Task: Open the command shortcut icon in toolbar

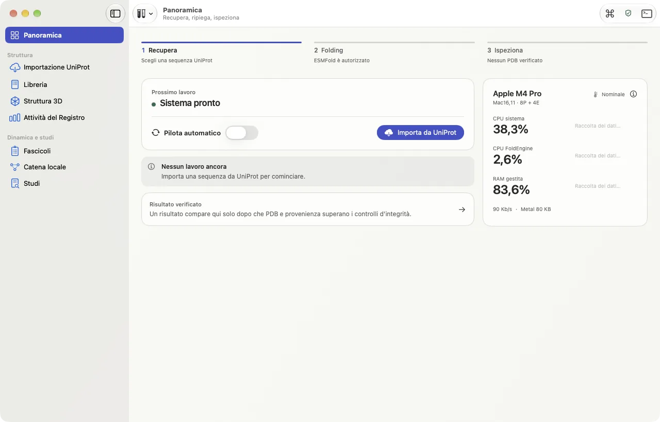Action: [x=610, y=14]
